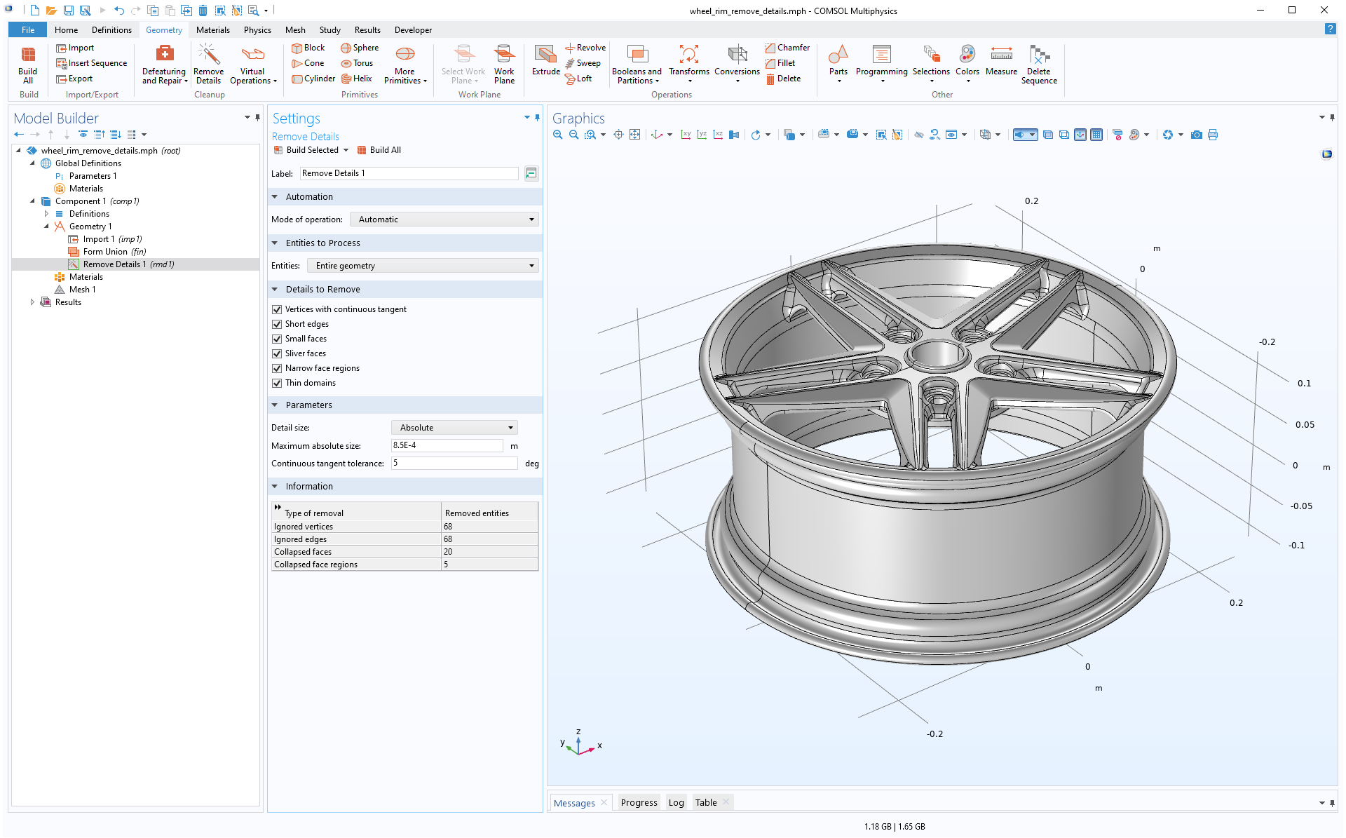Take a screenshot with the camera icon
The height and width of the screenshot is (838, 1346).
click(1197, 135)
